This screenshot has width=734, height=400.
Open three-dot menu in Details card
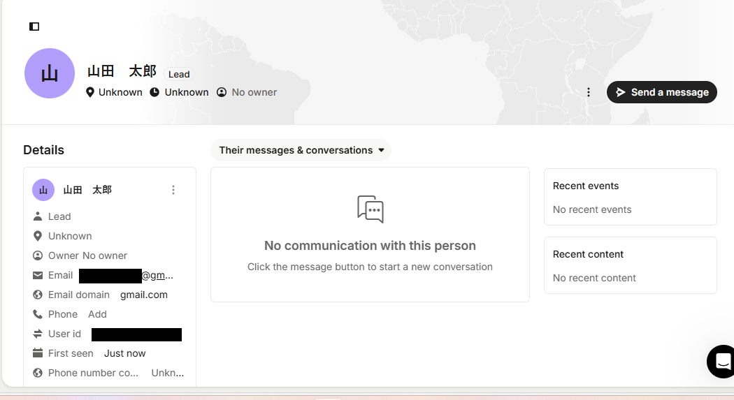coord(173,190)
